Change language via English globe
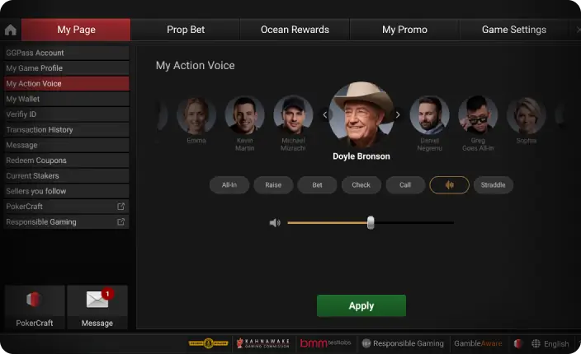Screen dimensions: 581x354 (x=550, y=343)
